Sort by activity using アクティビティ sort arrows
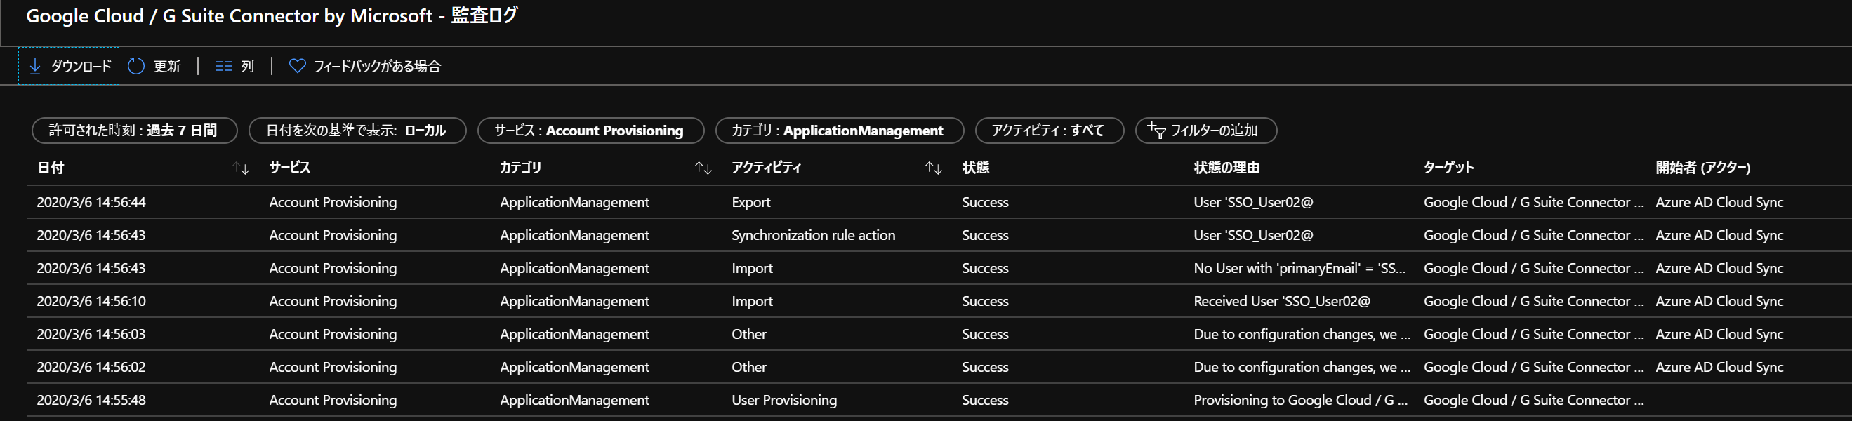Screen dimensions: 1852x421 [x=933, y=168]
